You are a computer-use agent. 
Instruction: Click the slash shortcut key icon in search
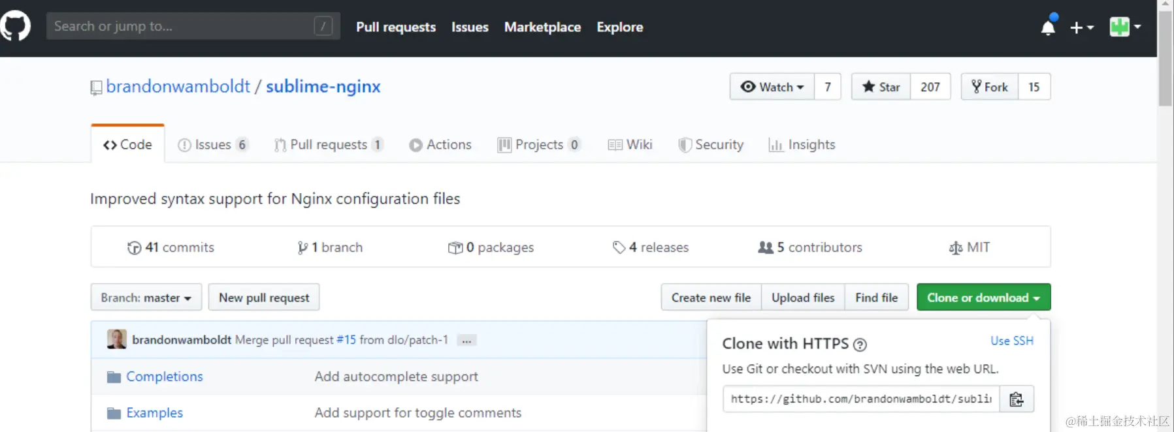[x=323, y=26]
